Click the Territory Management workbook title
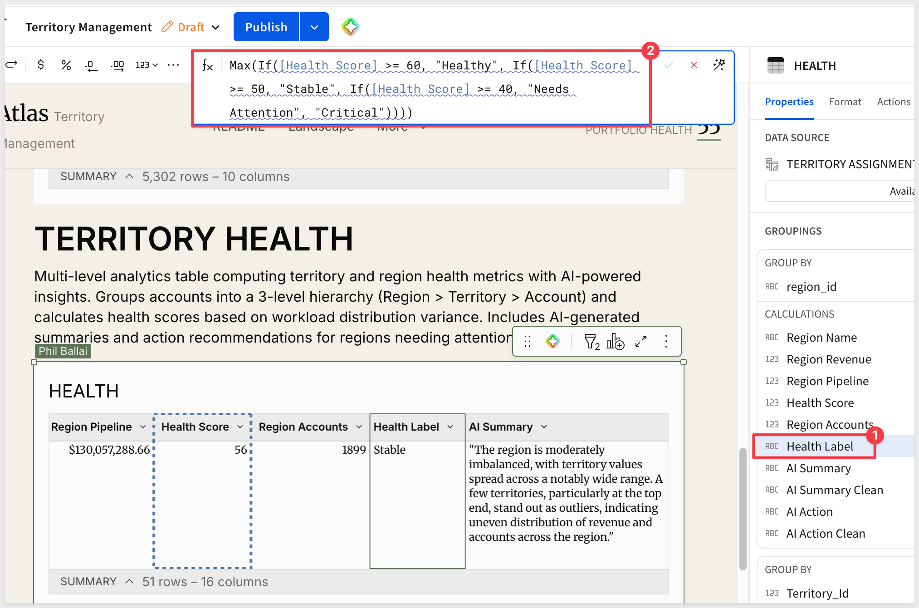Viewport: 919px width, 608px height. (x=88, y=27)
